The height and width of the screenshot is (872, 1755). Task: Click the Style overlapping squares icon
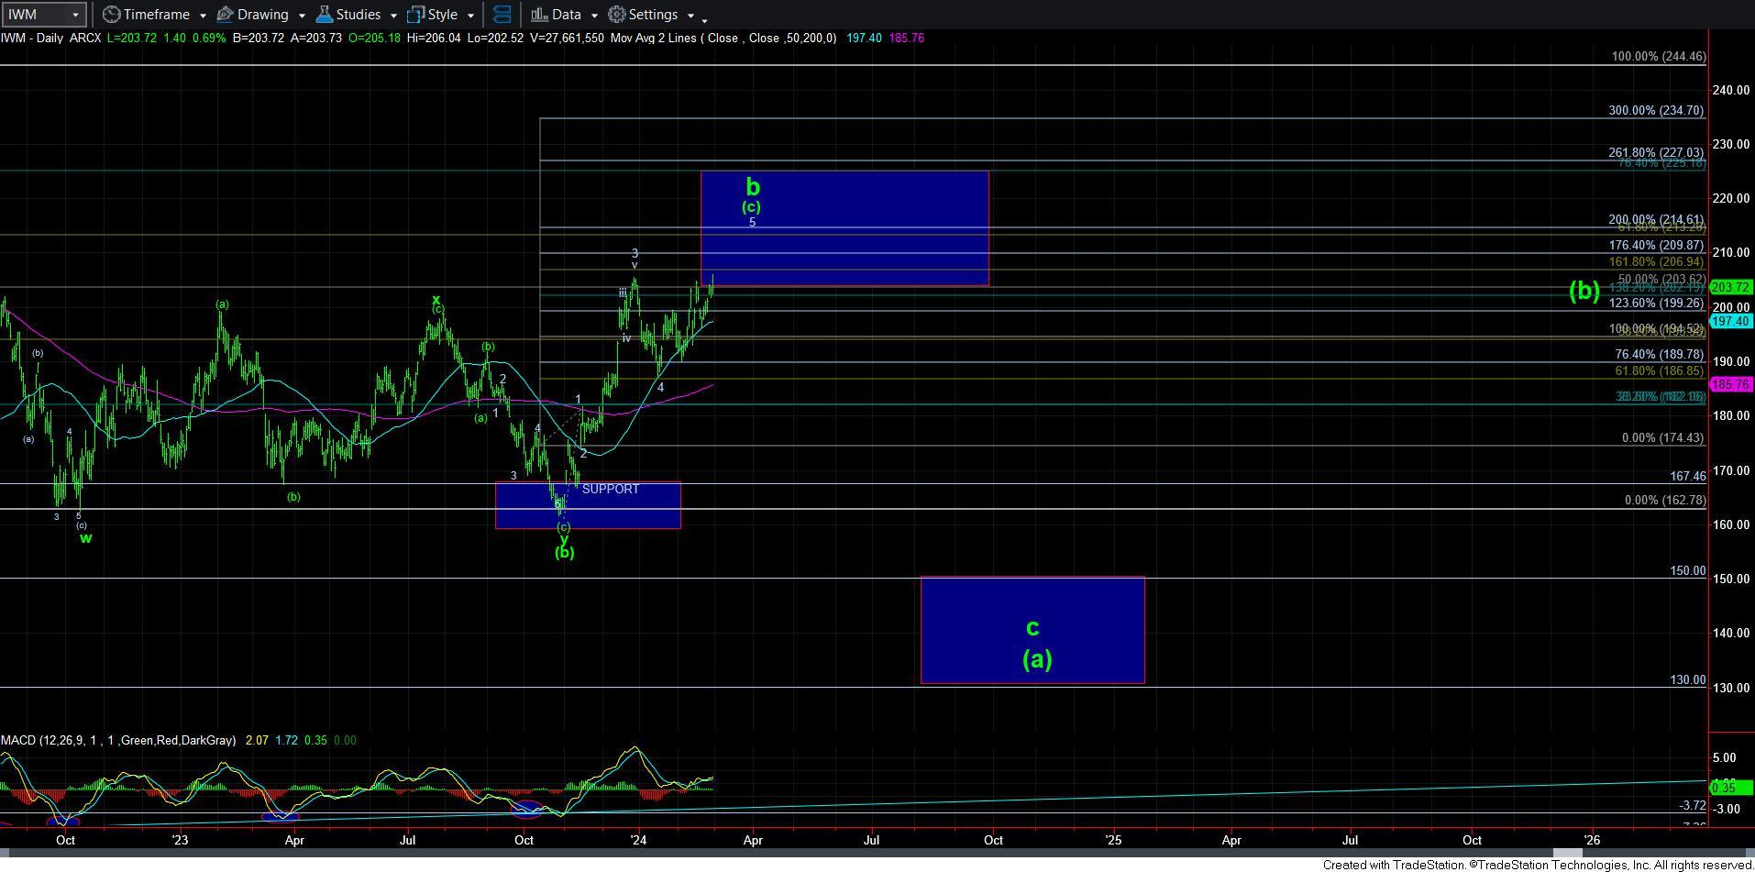pyautogui.click(x=415, y=15)
